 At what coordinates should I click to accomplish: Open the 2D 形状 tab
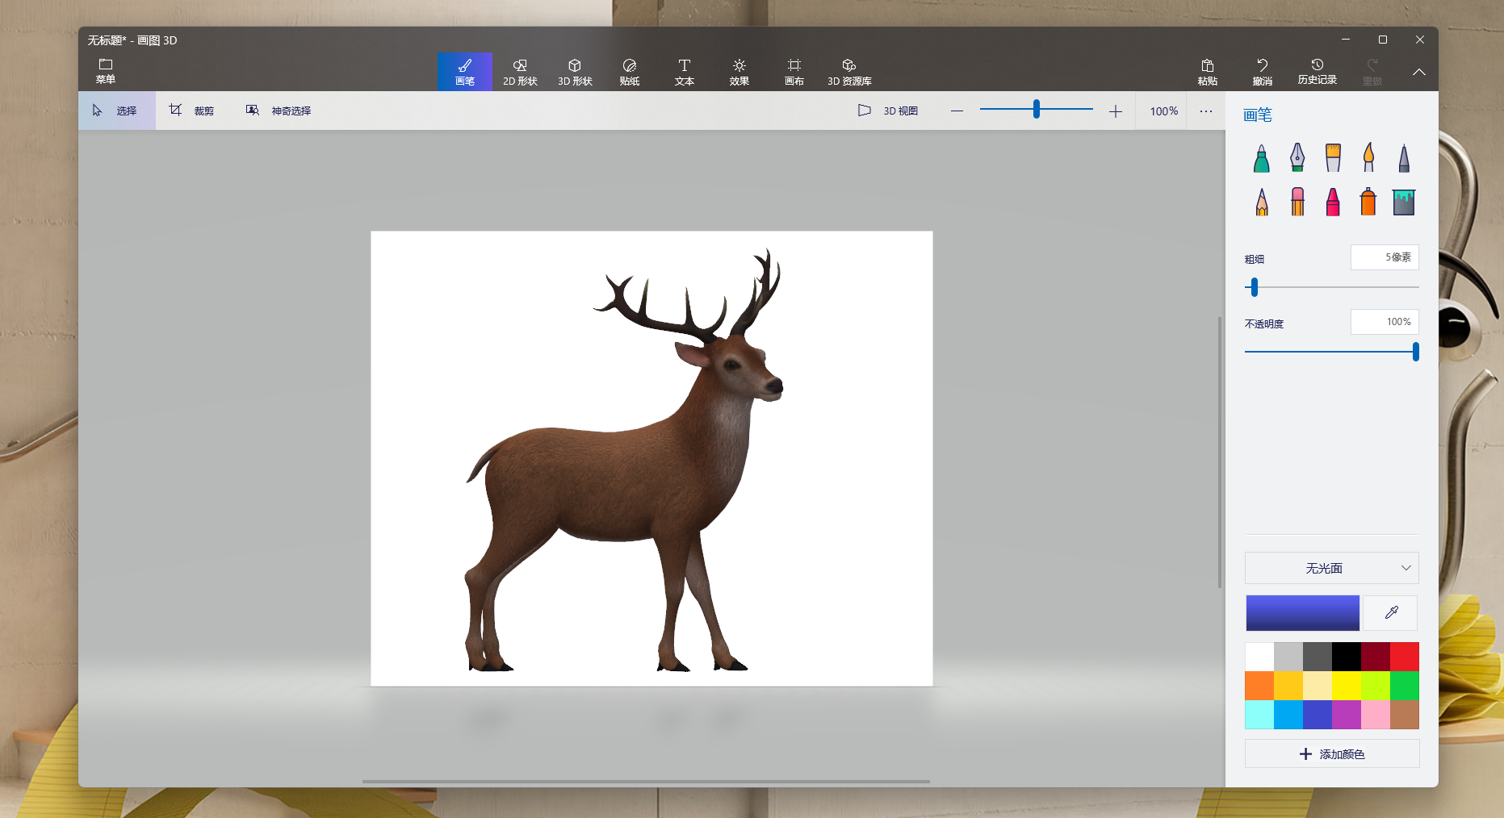point(520,72)
